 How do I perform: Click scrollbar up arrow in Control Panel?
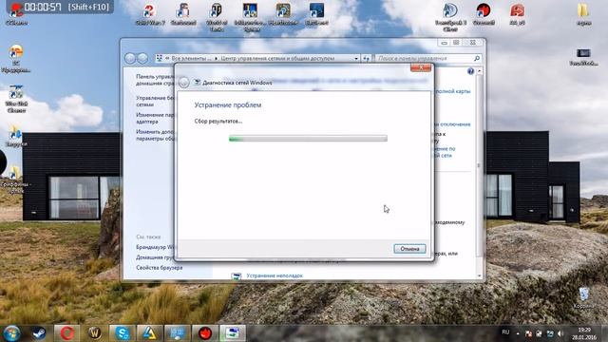pyautogui.click(x=480, y=71)
